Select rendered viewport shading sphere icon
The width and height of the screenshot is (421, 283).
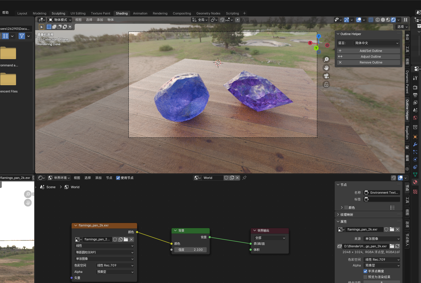coord(393,20)
